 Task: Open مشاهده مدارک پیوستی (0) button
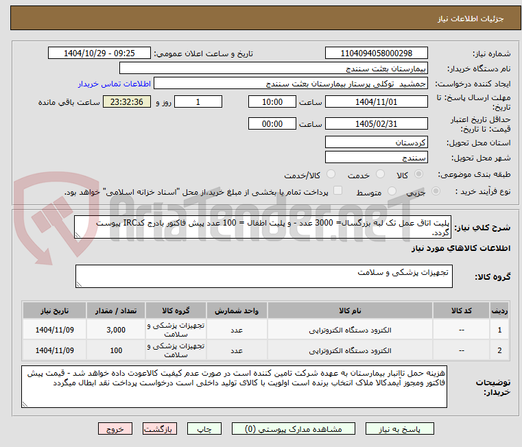(294, 428)
